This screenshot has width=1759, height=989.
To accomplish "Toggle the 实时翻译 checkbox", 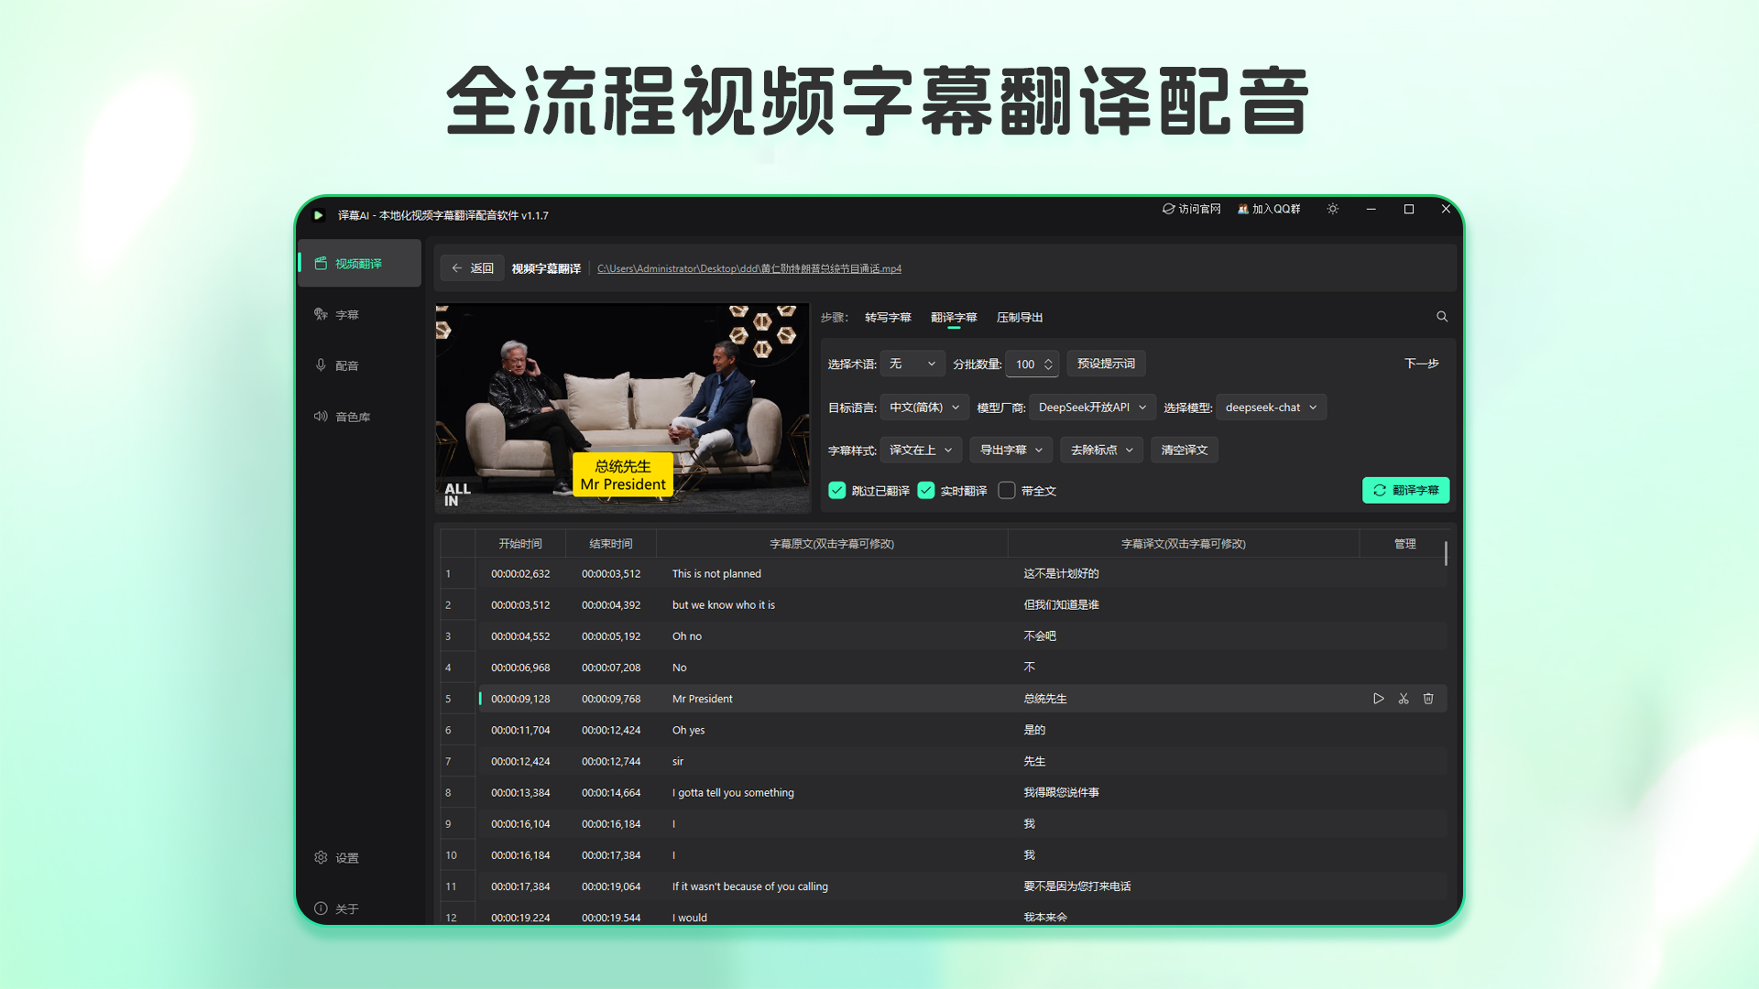I will [926, 491].
